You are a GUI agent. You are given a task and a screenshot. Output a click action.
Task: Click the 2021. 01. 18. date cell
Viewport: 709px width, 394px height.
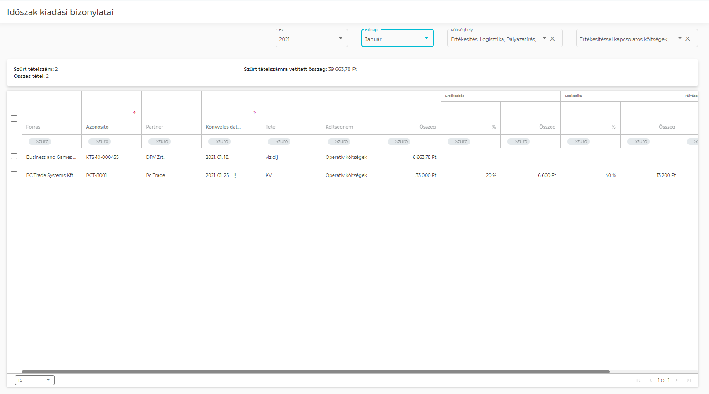coord(217,157)
